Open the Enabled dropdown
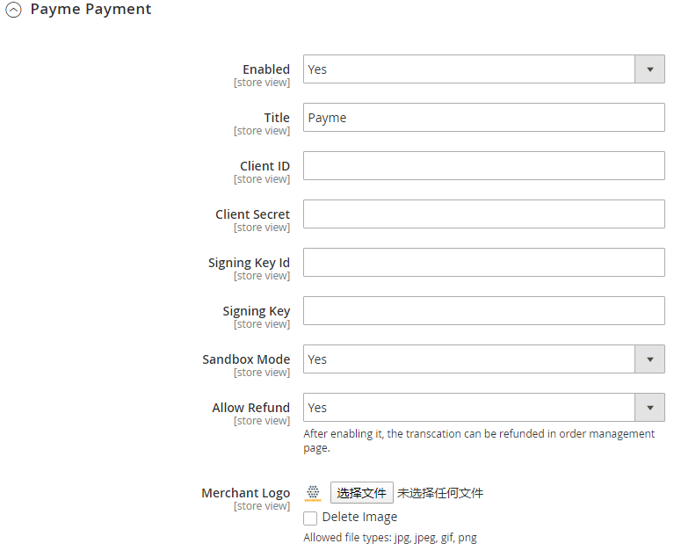The image size is (674, 551). tap(469, 69)
